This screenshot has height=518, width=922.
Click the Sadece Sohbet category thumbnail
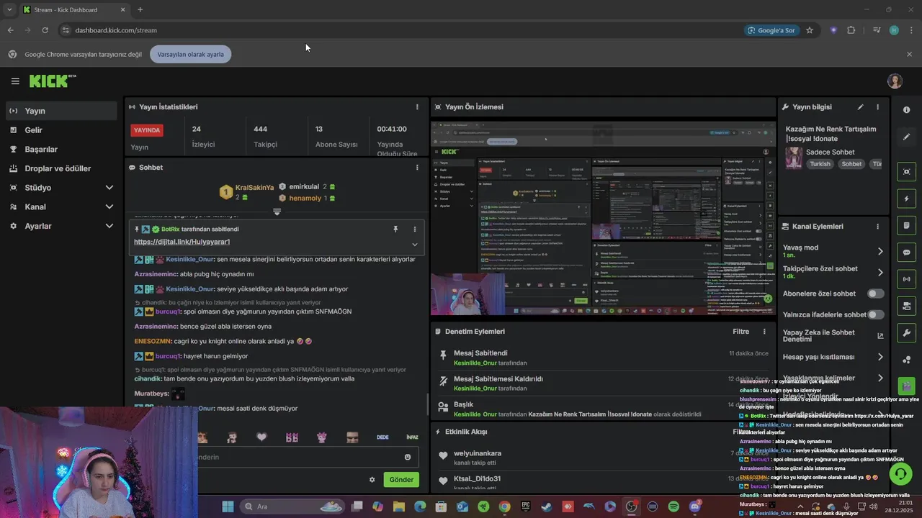click(x=794, y=158)
